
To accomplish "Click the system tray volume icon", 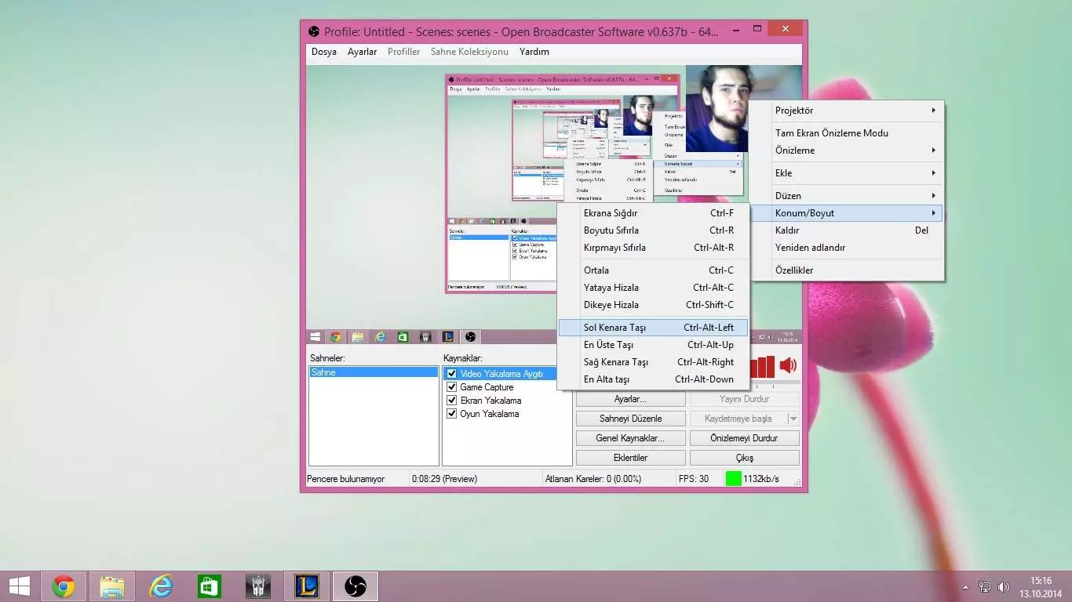I will pyautogui.click(x=1003, y=586).
